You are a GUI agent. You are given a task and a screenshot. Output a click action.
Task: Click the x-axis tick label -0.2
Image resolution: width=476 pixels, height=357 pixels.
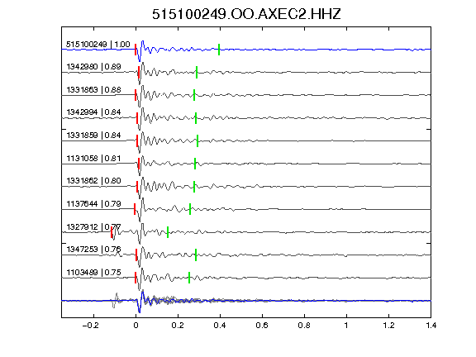91,326
